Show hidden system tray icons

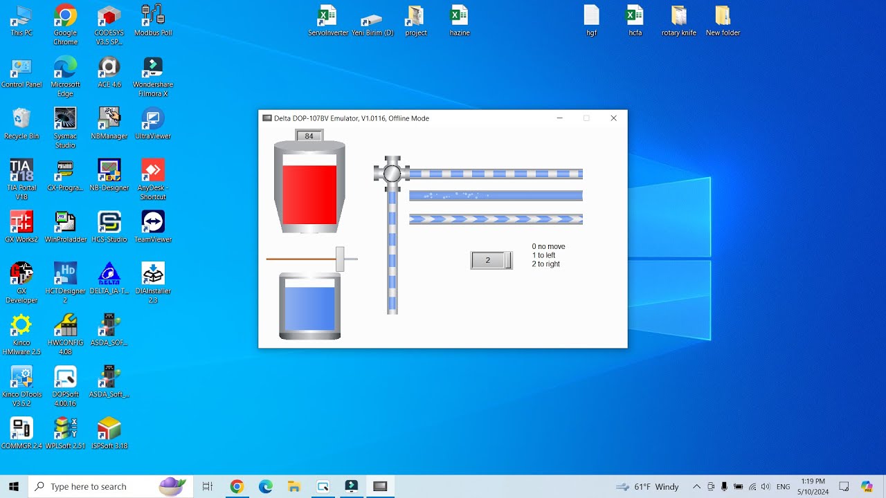point(696,486)
